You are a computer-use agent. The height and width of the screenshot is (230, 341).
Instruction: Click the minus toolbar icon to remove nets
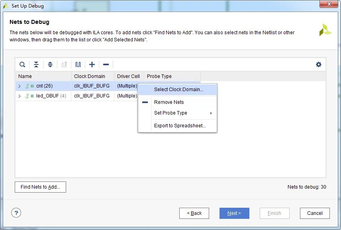click(106, 64)
